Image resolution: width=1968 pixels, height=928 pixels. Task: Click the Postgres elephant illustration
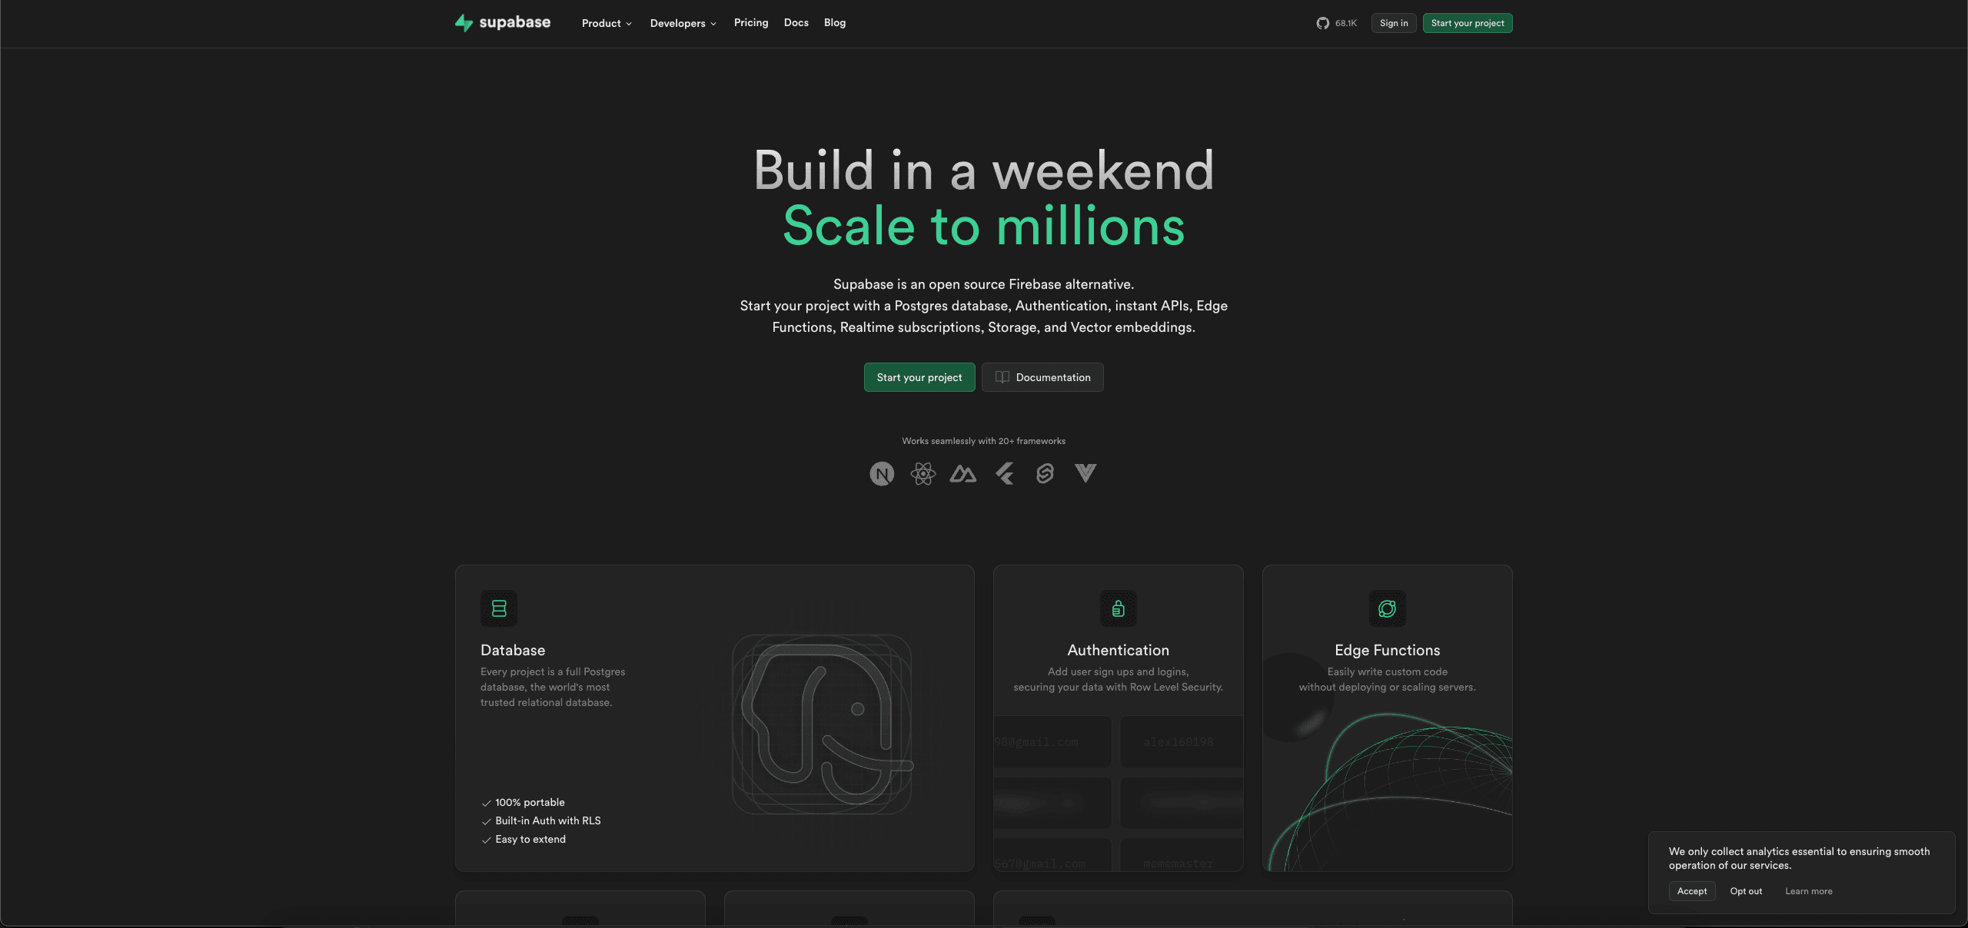pos(823,724)
